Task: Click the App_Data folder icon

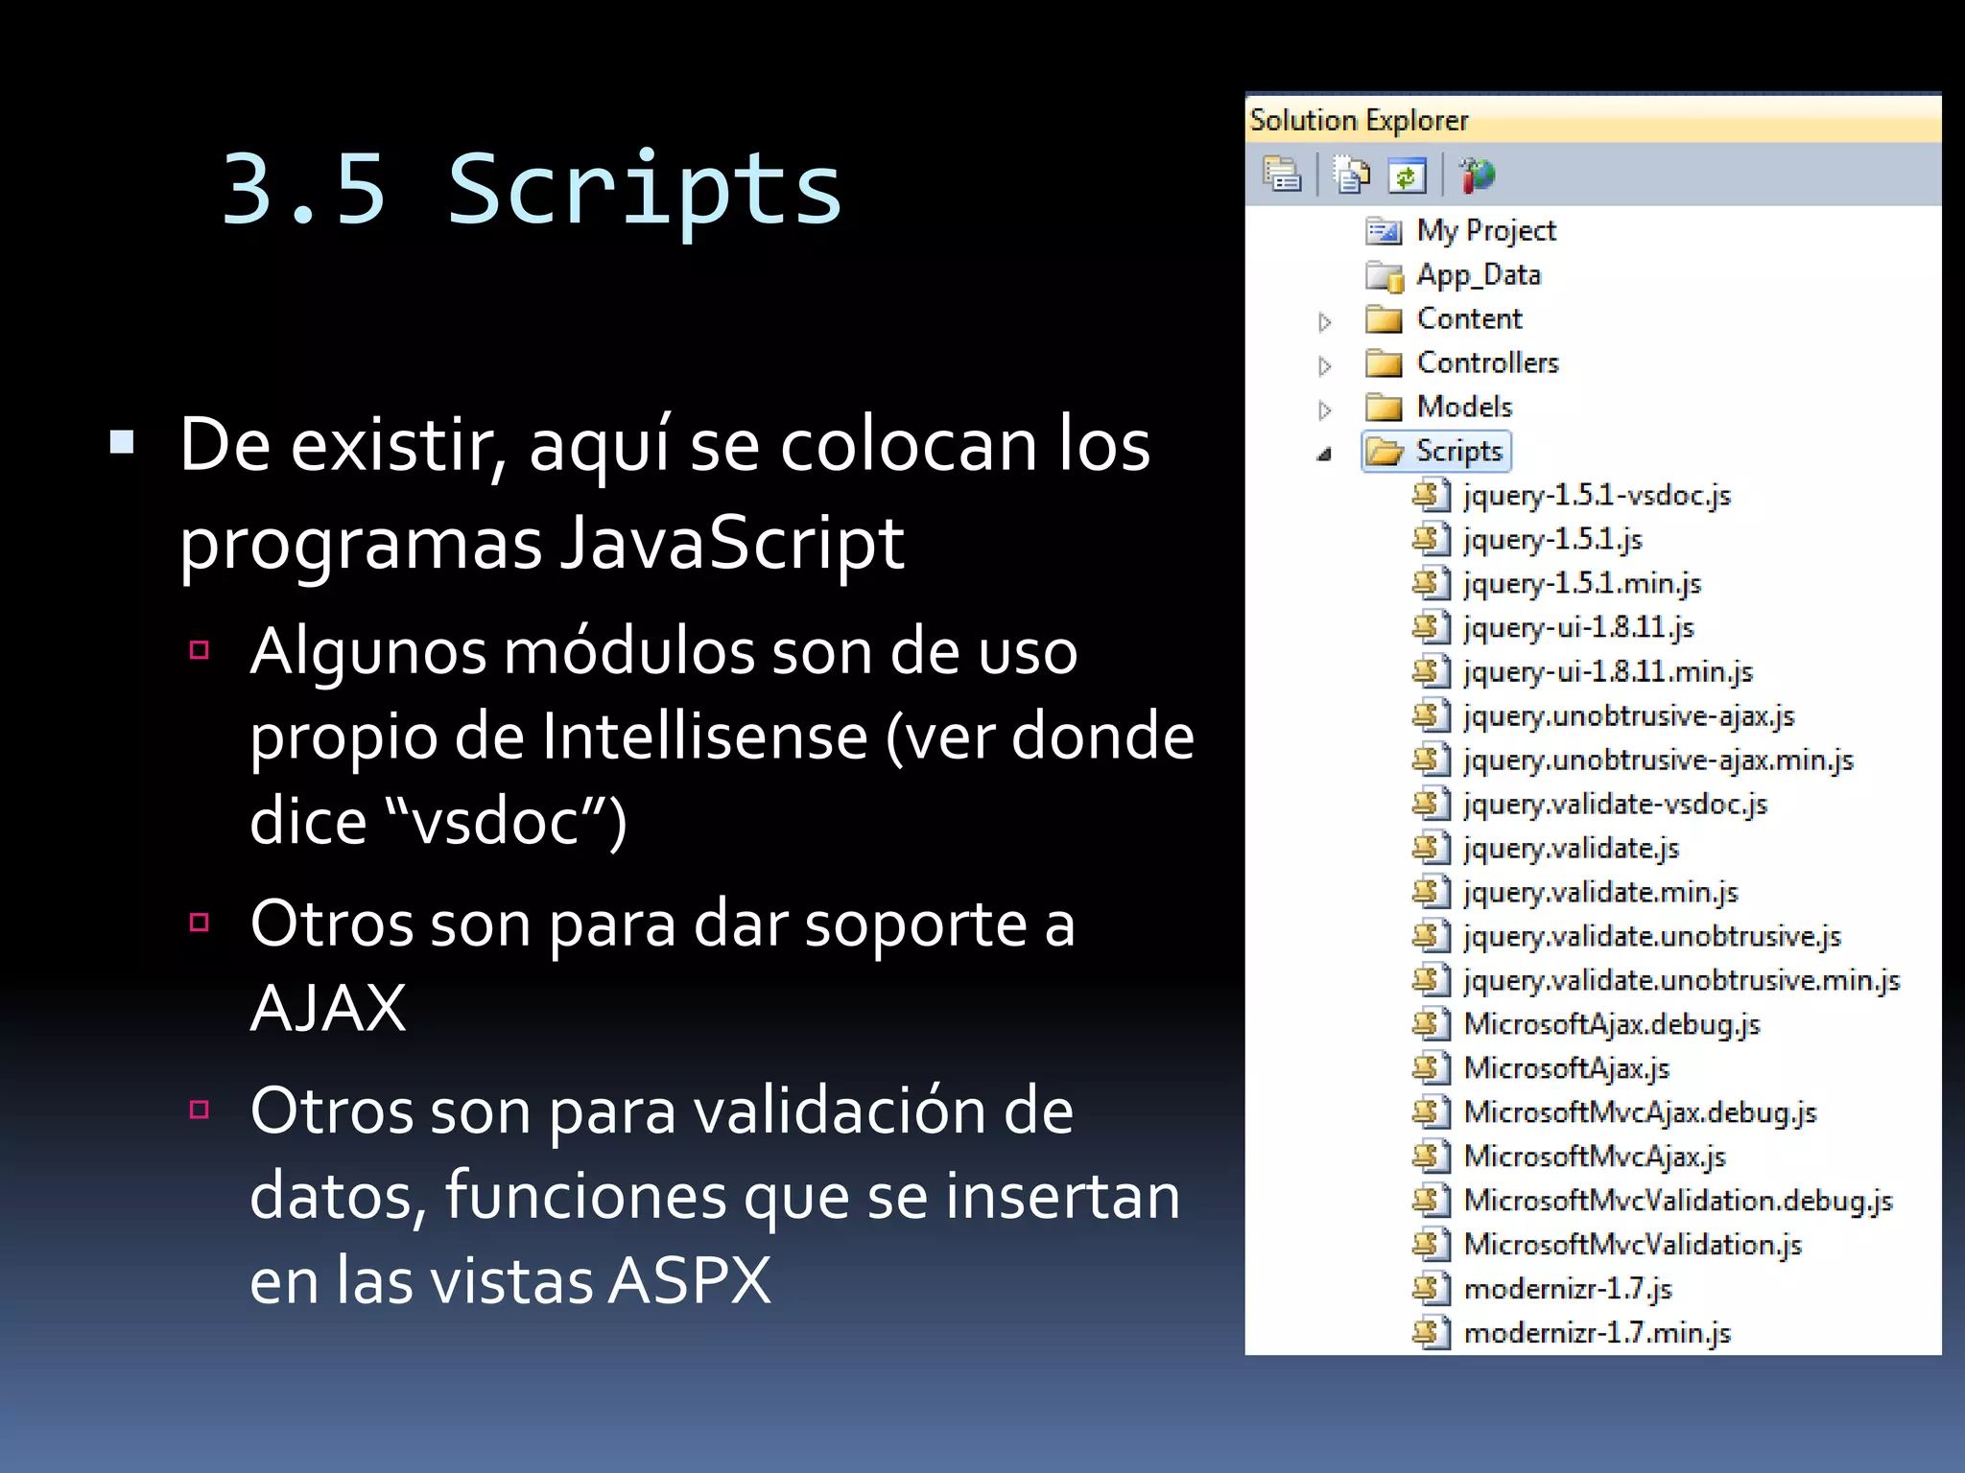Action: (x=1384, y=276)
